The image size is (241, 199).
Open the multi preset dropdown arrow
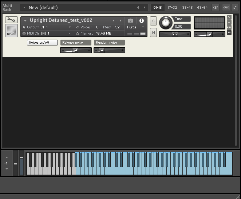tap(24, 7)
